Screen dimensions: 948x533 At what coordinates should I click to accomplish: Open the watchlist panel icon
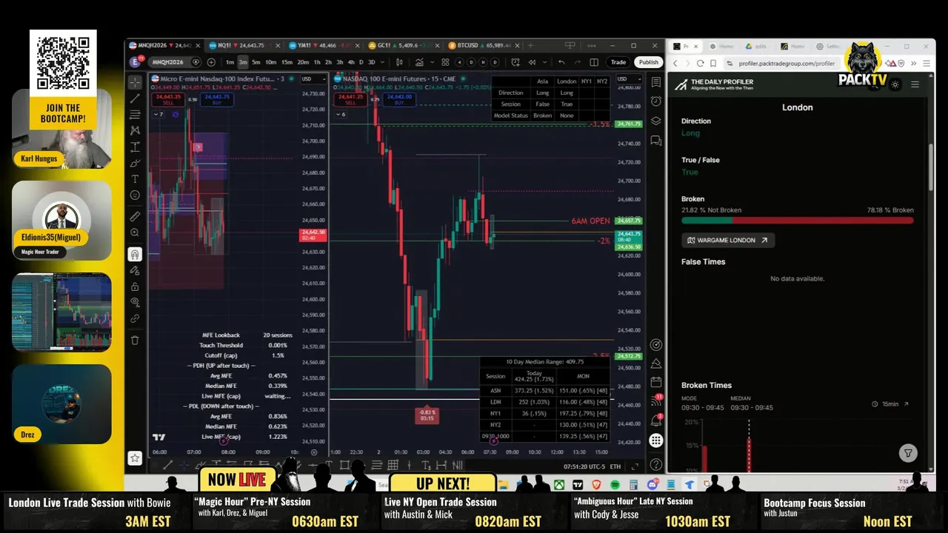click(656, 82)
